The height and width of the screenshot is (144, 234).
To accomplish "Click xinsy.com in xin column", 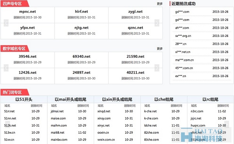I will (x=104, y=119).
